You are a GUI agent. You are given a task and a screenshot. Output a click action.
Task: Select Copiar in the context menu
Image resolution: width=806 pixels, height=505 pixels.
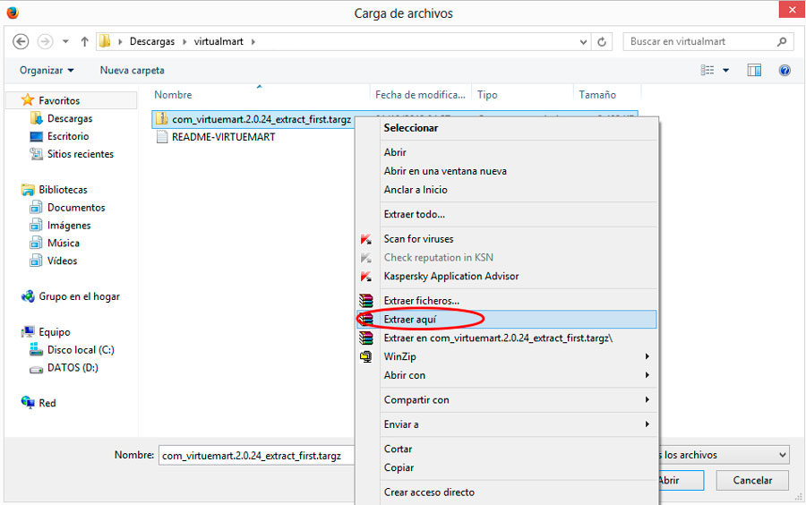click(399, 467)
